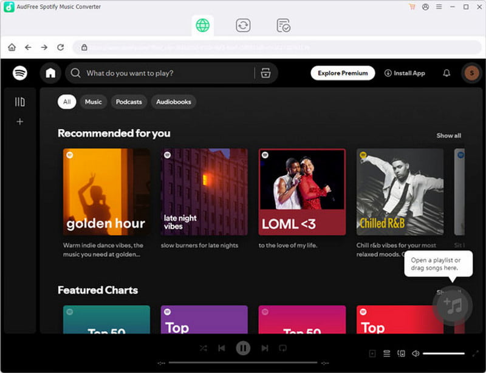Click the Spotify logo
This screenshot has width=486, height=373.
point(20,73)
